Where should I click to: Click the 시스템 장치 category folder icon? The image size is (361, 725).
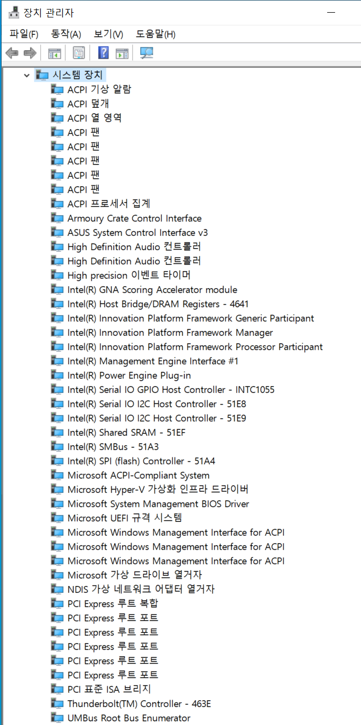click(x=42, y=75)
